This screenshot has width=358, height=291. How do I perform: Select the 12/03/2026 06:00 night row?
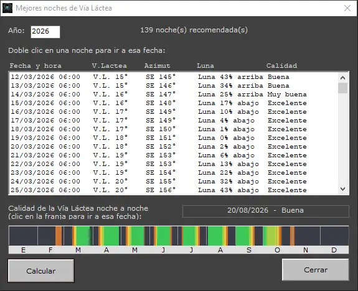point(173,77)
